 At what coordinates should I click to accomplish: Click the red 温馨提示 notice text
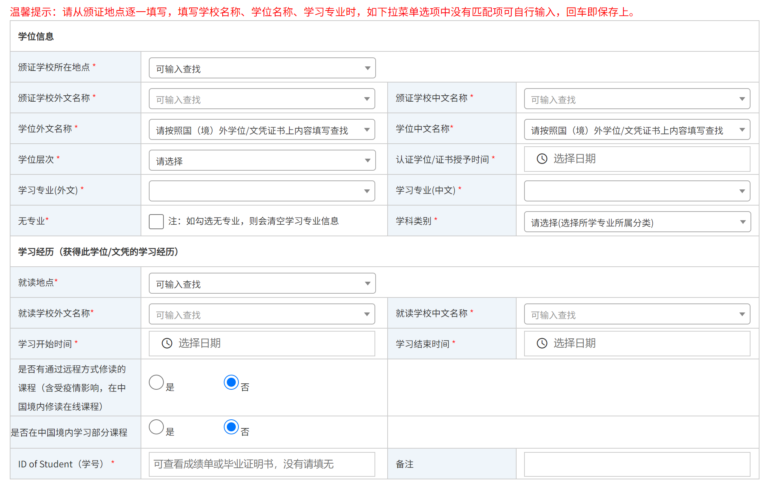point(323,12)
